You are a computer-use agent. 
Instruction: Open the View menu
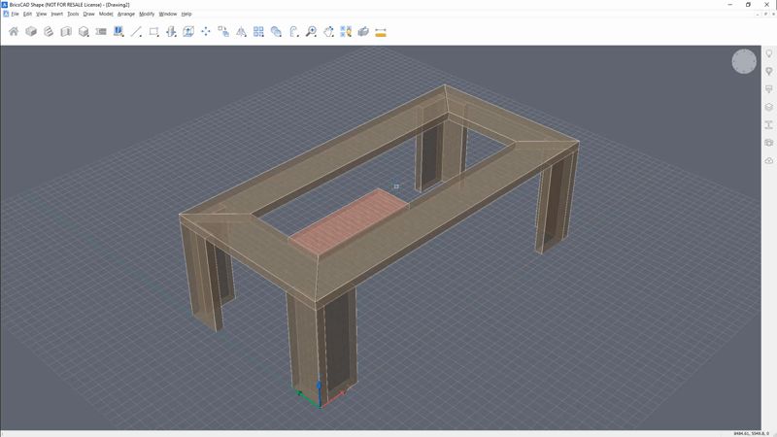click(41, 14)
